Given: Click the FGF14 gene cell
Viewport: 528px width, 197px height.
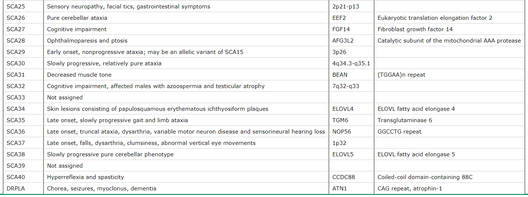Looking at the screenshot, I should (341, 29).
